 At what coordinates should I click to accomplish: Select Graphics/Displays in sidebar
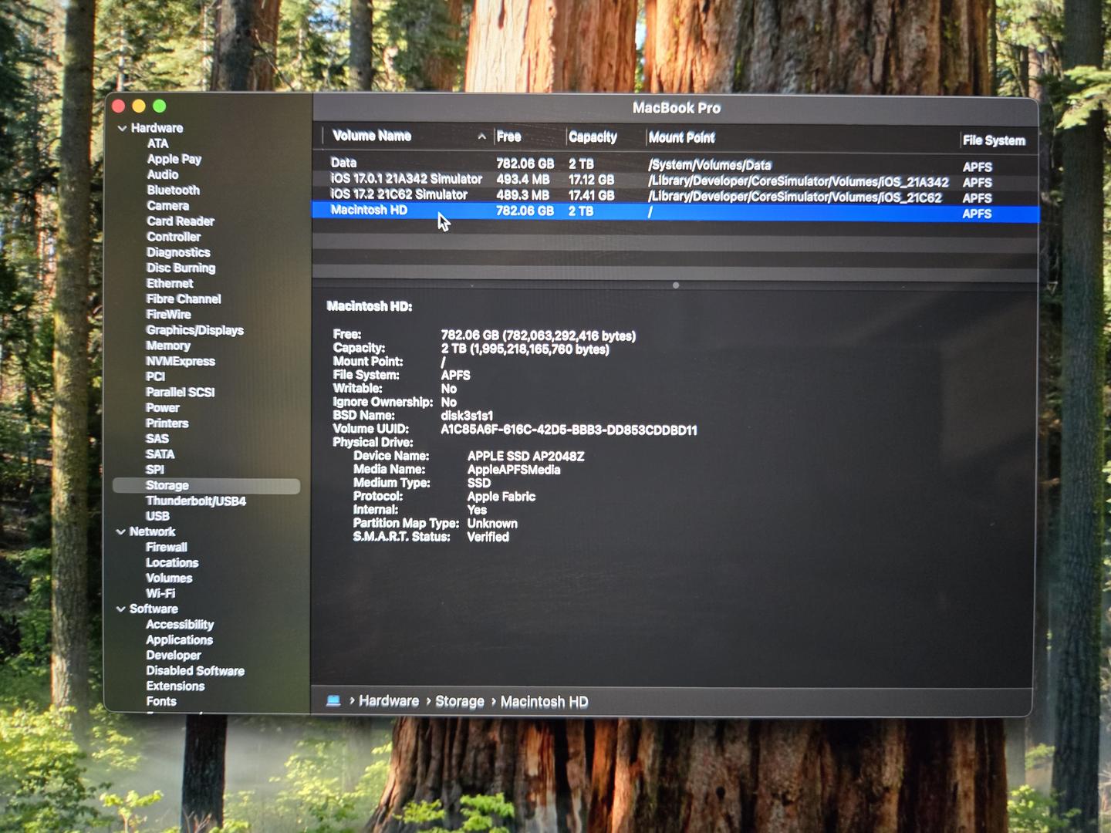click(194, 330)
